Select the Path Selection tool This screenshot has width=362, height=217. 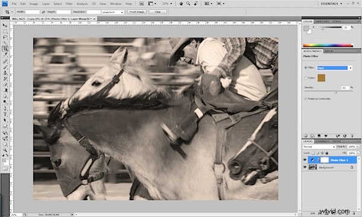tap(5, 120)
